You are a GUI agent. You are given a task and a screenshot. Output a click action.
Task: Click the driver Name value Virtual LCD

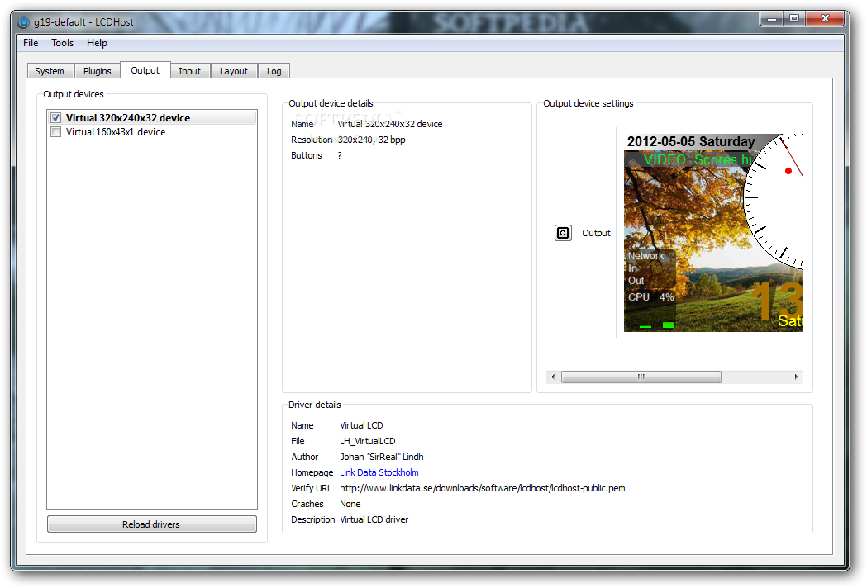pos(362,425)
